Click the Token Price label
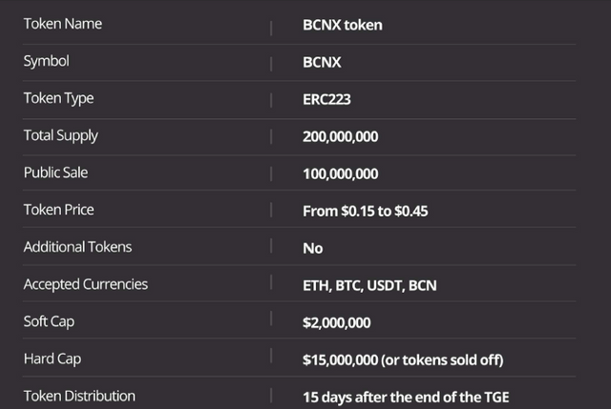Image resolution: width=611 pixels, height=409 pixels. [58, 210]
